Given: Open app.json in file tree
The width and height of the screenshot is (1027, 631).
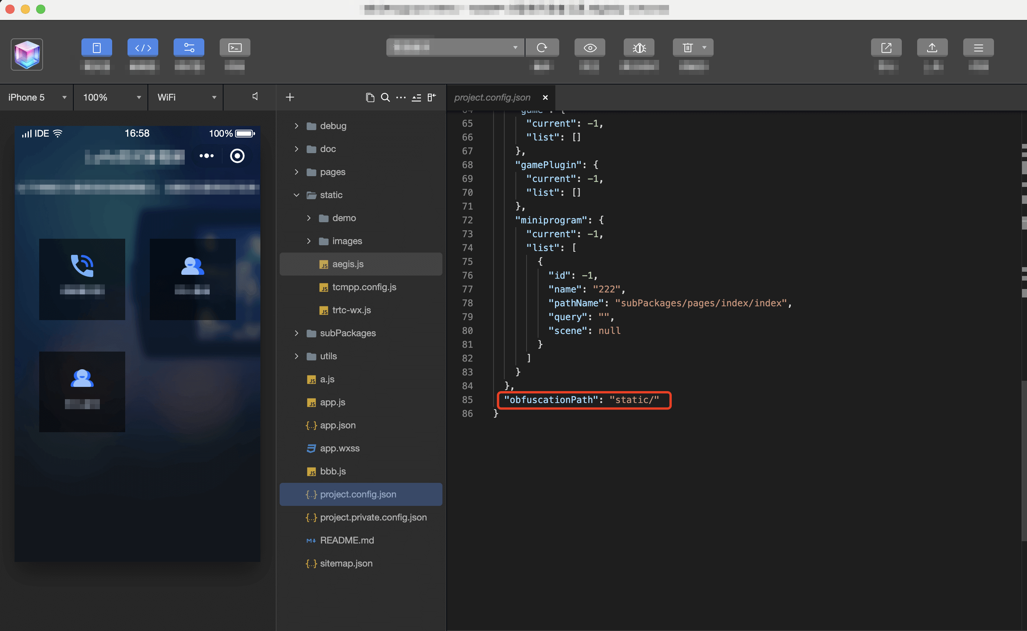Looking at the screenshot, I should 337,425.
